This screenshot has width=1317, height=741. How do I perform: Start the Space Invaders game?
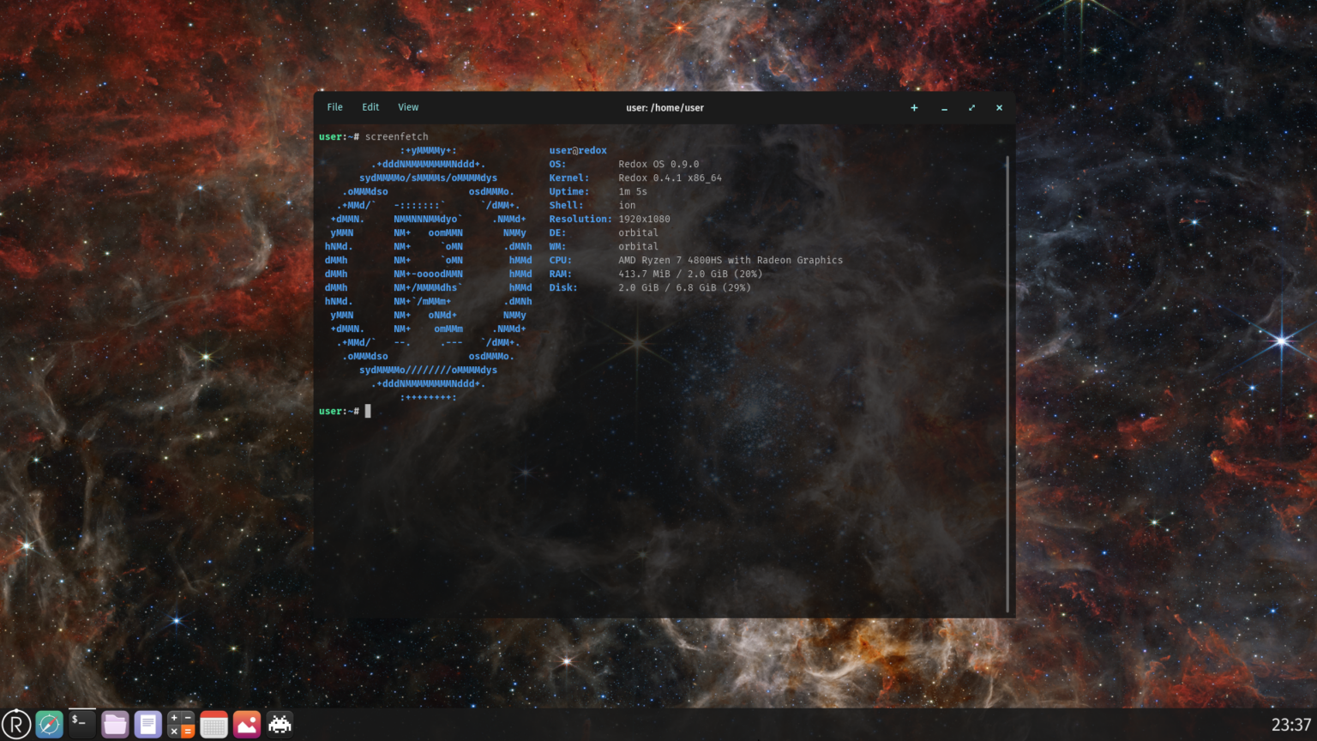coord(279,723)
